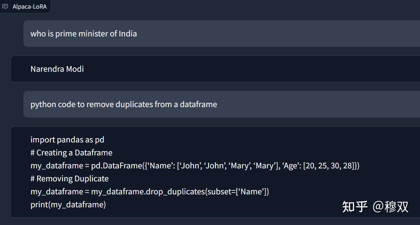Viewport: 420px width, 225px height.
Task: Click the 'pd.DataFrame' constructor text
Action: (117, 166)
